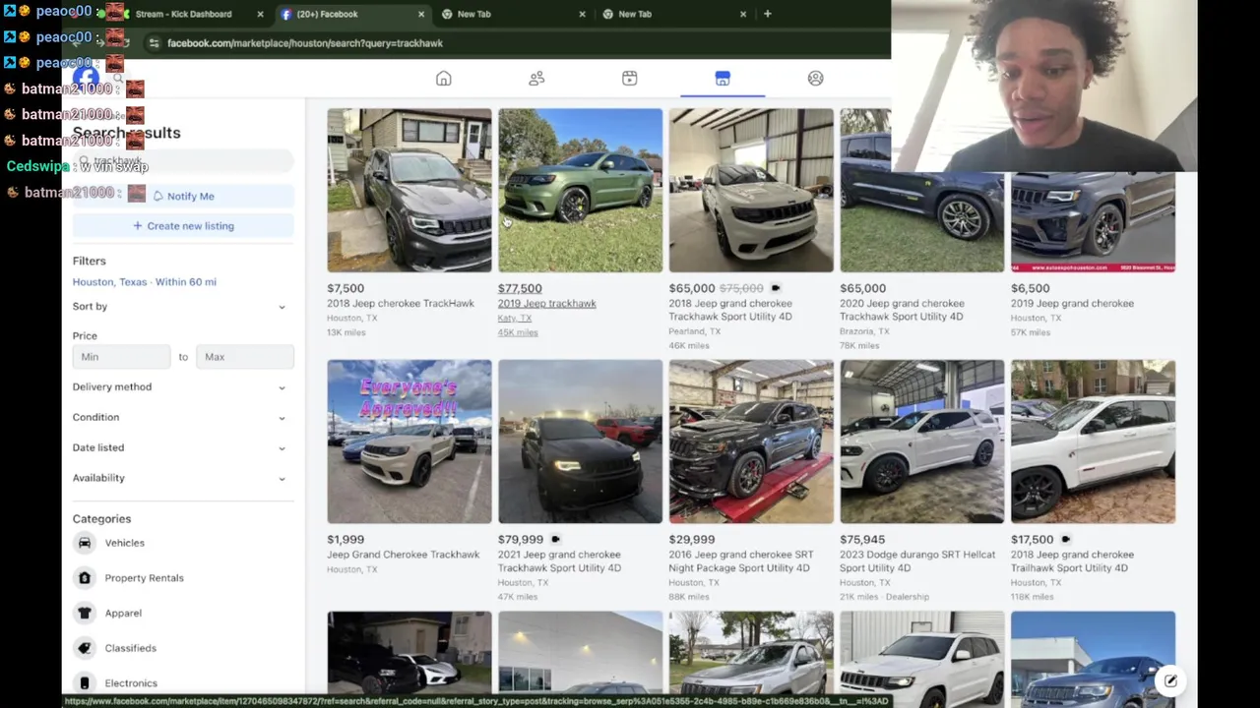Select the Apparel category label
The height and width of the screenshot is (708, 1260).
(123, 614)
